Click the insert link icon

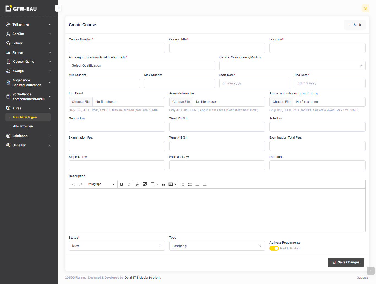pyautogui.click(x=138, y=184)
